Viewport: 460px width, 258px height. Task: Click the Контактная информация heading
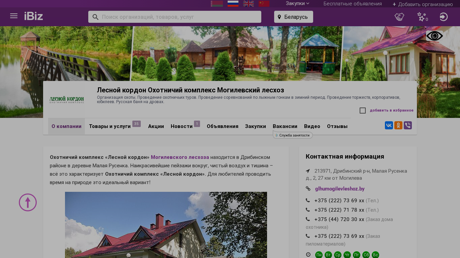point(345,157)
